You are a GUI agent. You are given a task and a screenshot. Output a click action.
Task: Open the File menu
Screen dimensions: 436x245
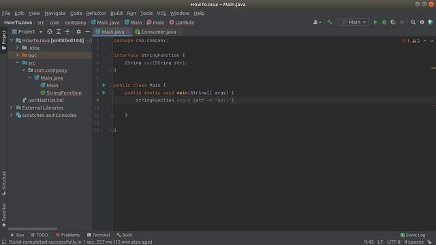(x=6, y=13)
